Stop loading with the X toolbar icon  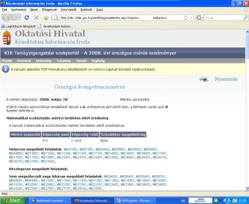36,18
